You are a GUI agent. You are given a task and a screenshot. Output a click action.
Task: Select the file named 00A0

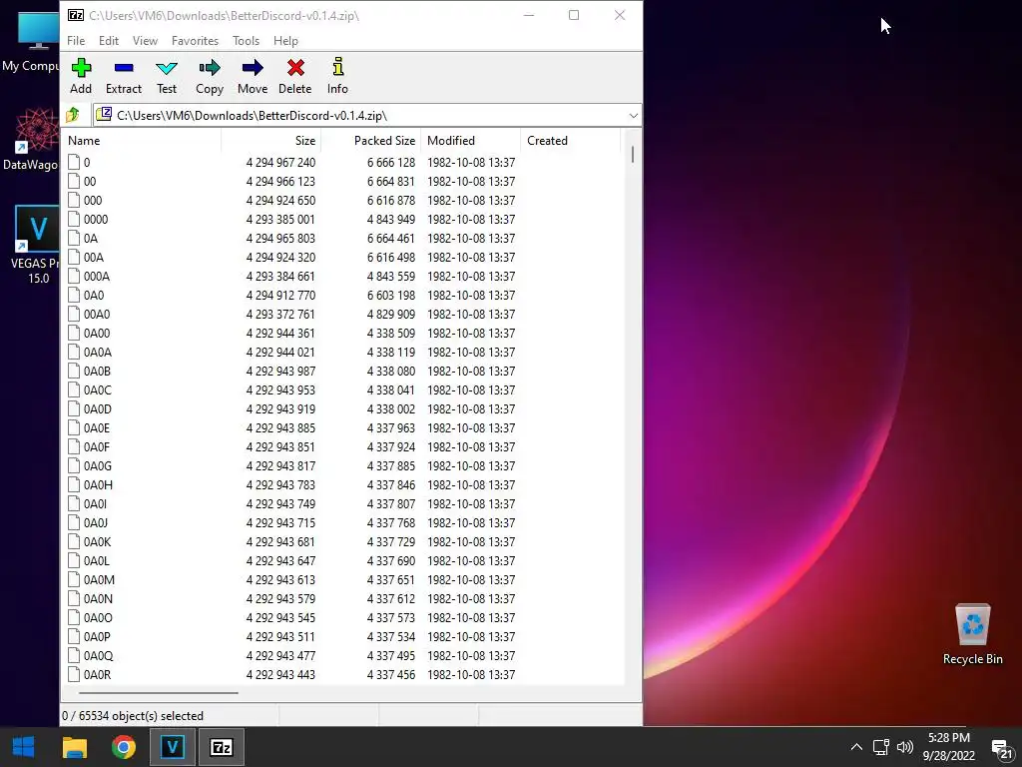[97, 314]
